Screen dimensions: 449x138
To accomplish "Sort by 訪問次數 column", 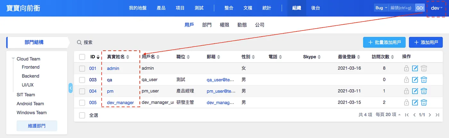I will (383, 57).
